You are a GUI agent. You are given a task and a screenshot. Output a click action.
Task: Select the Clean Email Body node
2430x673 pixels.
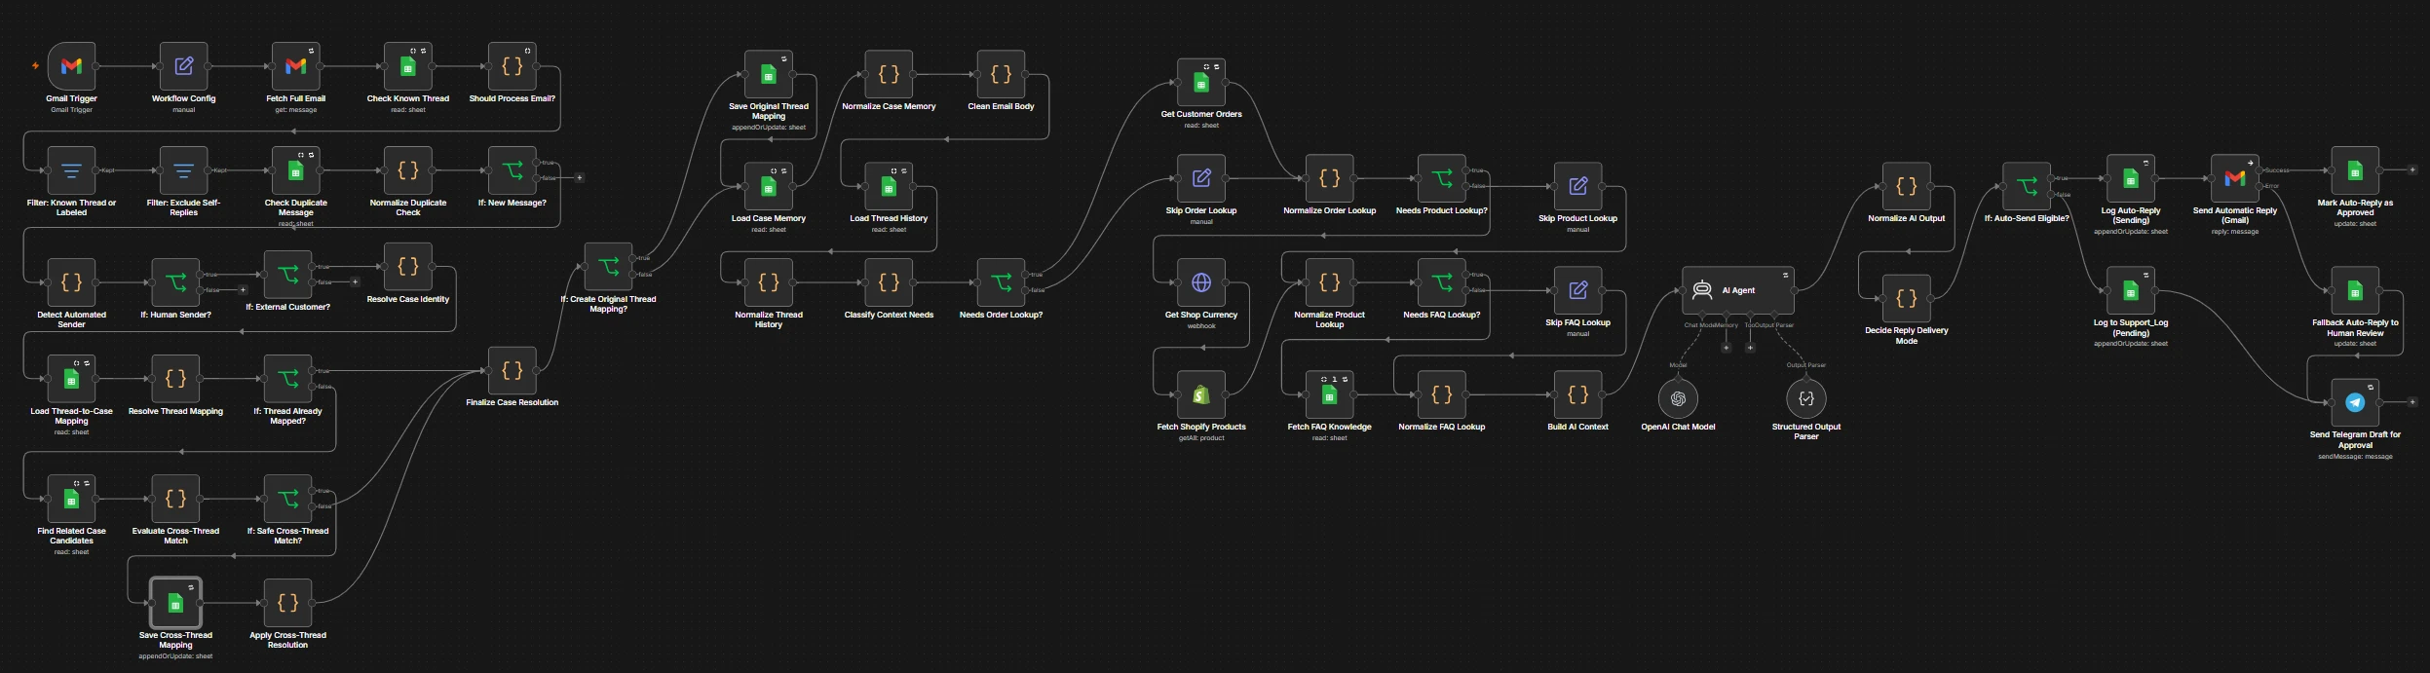pyautogui.click(x=1001, y=74)
